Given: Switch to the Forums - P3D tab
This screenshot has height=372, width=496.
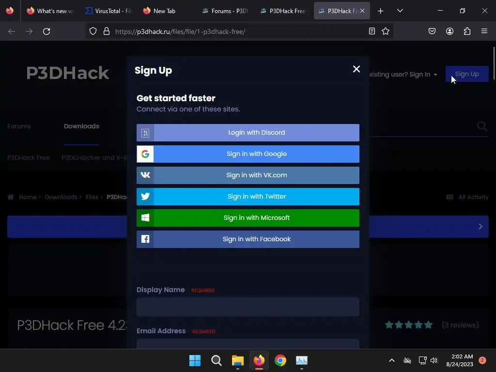Looking at the screenshot, I should pyautogui.click(x=225, y=11).
